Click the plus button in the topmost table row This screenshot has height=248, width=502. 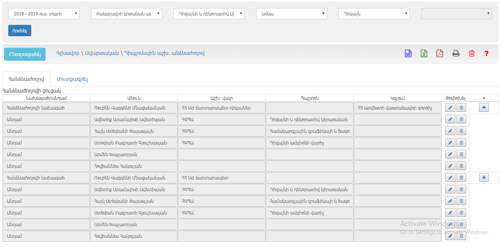pyautogui.click(x=484, y=108)
